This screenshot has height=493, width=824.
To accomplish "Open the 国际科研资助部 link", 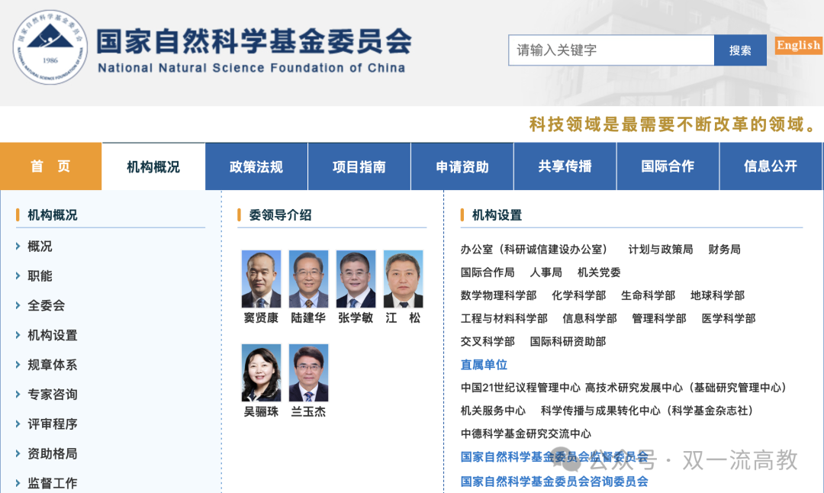I will coord(568,342).
